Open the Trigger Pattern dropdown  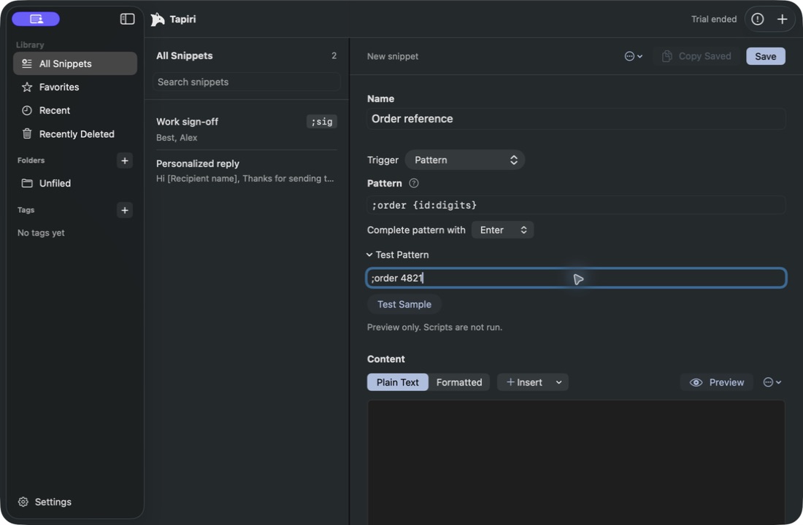click(x=464, y=160)
